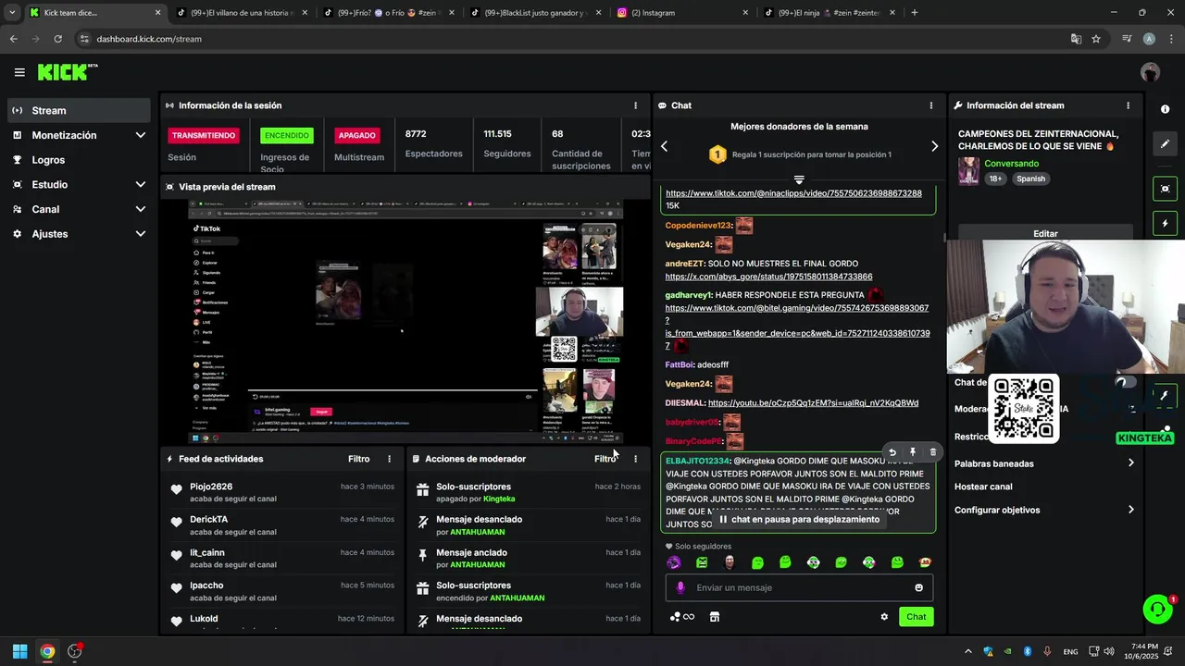The width and height of the screenshot is (1185, 666).
Task: Click the channel points infinity icon
Action: click(x=682, y=617)
